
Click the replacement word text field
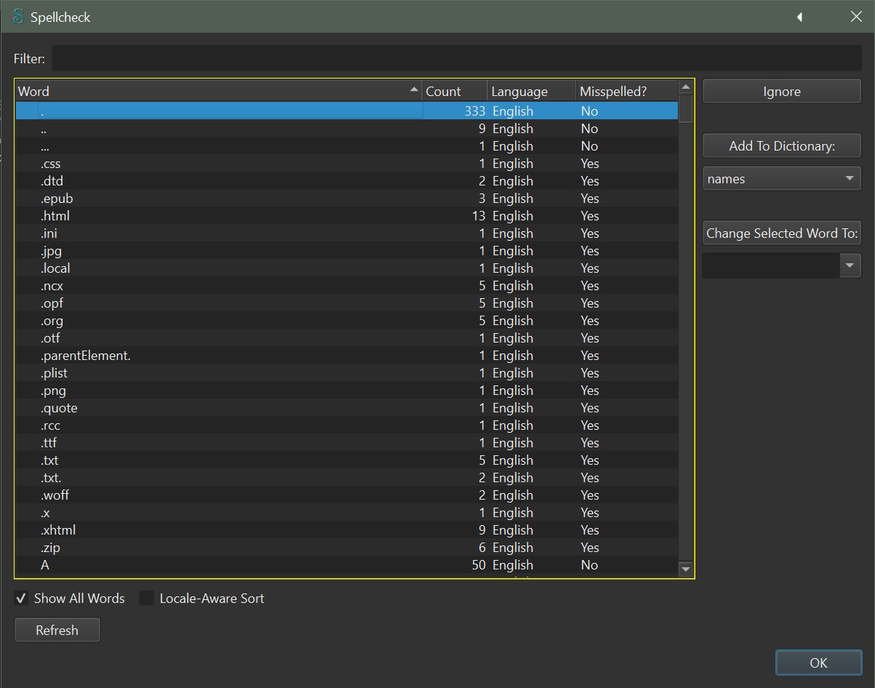pos(771,265)
